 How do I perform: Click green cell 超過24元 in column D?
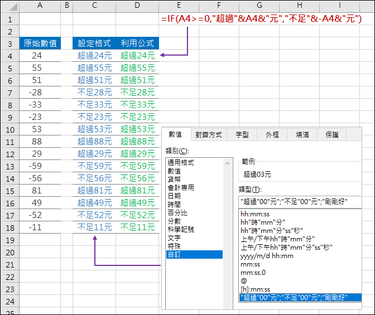pos(137,56)
